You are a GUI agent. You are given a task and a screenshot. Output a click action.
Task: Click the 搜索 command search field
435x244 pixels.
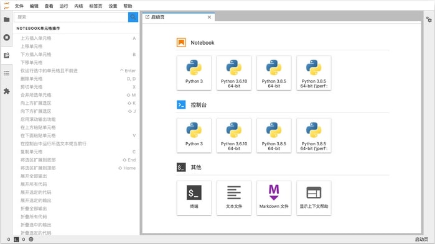pos(71,17)
